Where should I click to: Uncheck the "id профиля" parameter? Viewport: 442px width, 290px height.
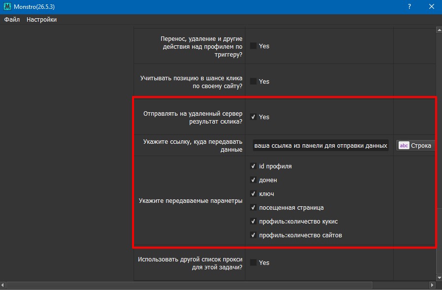coord(253,166)
